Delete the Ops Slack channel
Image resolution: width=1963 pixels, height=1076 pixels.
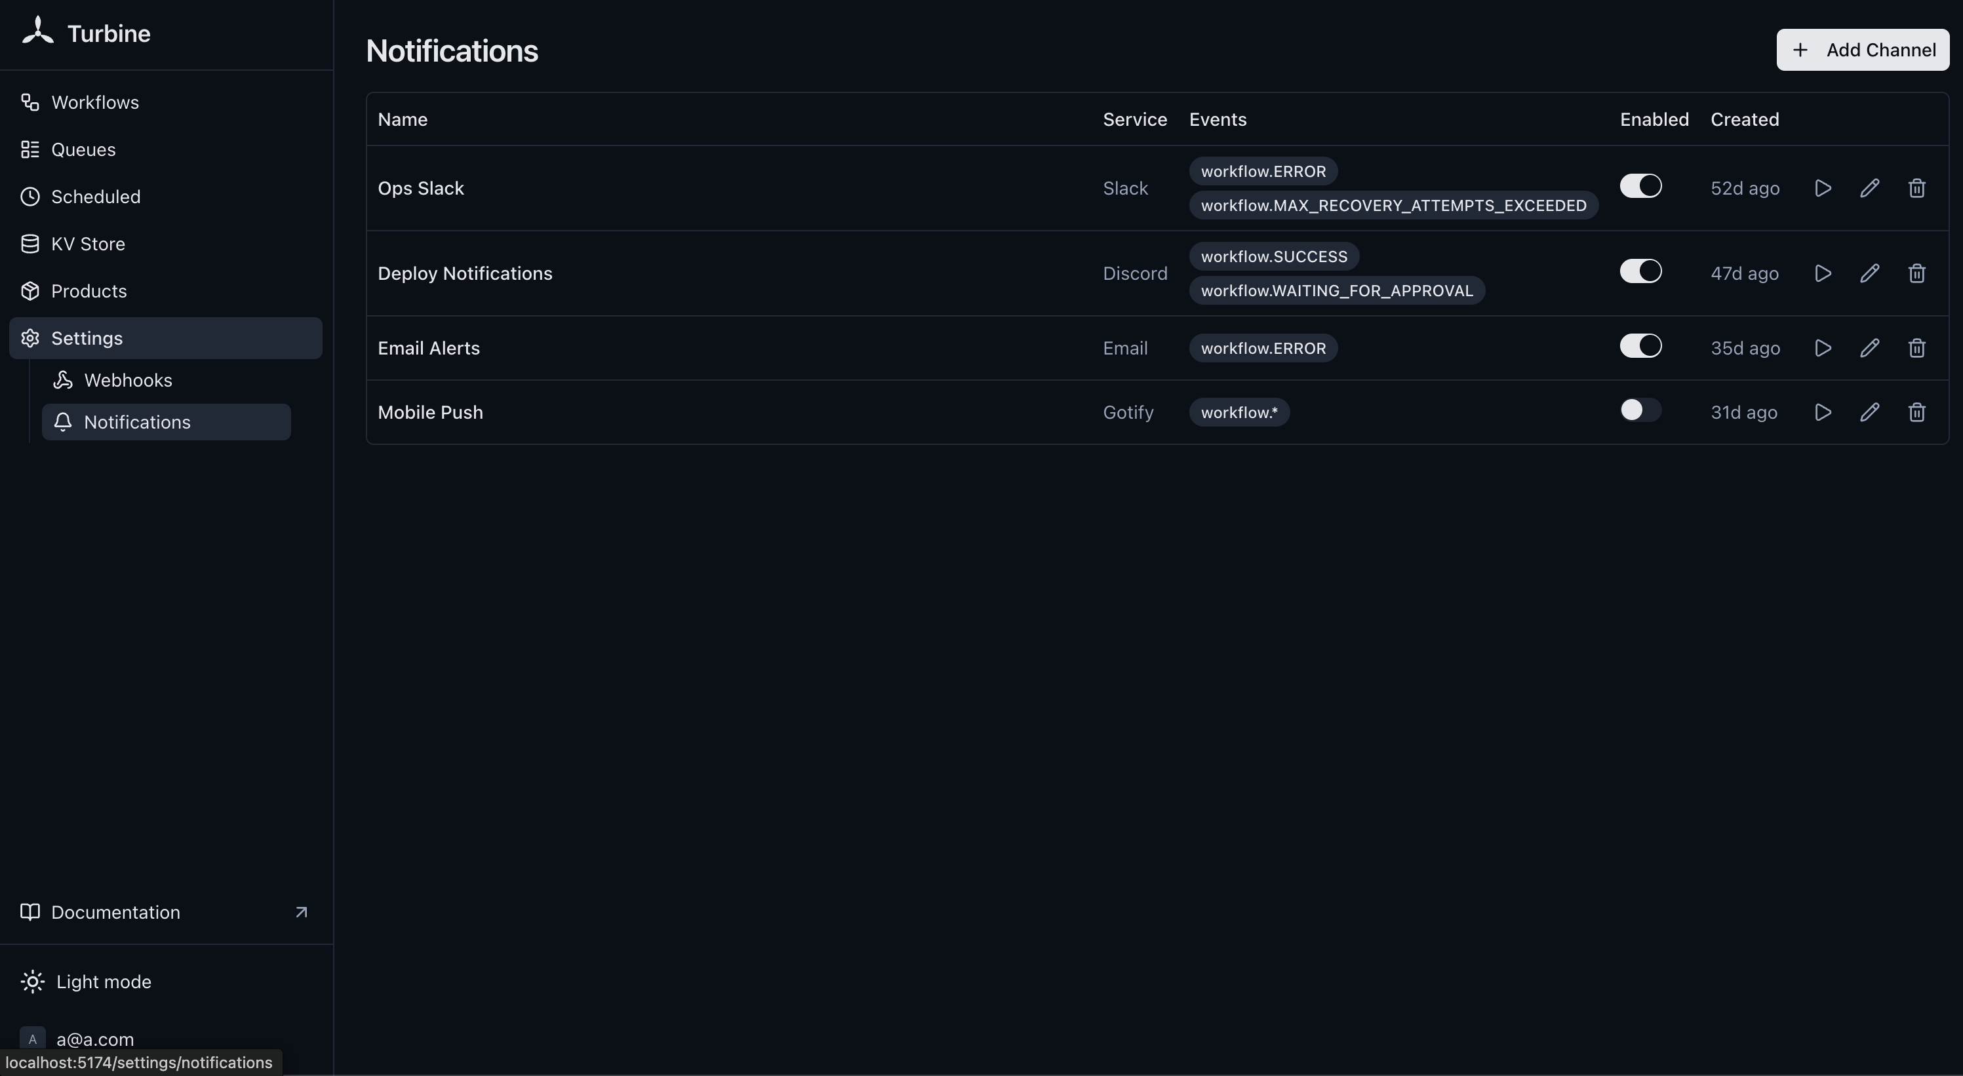point(1917,188)
